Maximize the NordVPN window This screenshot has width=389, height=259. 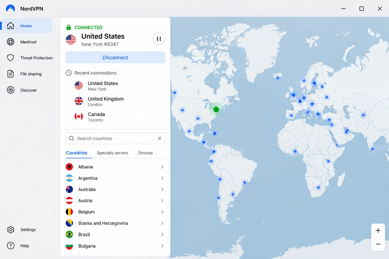[x=362, y=9]
